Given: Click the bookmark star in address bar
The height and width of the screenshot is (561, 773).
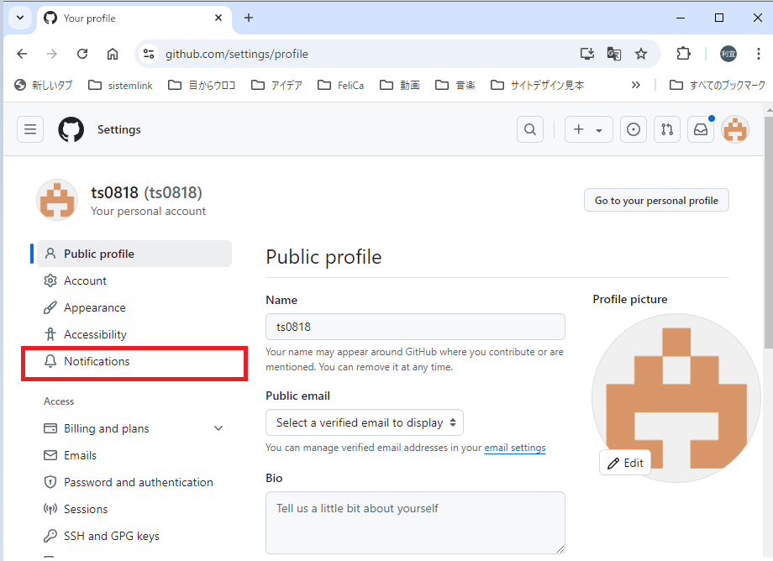Looking at the screenshot, I should (641, 53).
